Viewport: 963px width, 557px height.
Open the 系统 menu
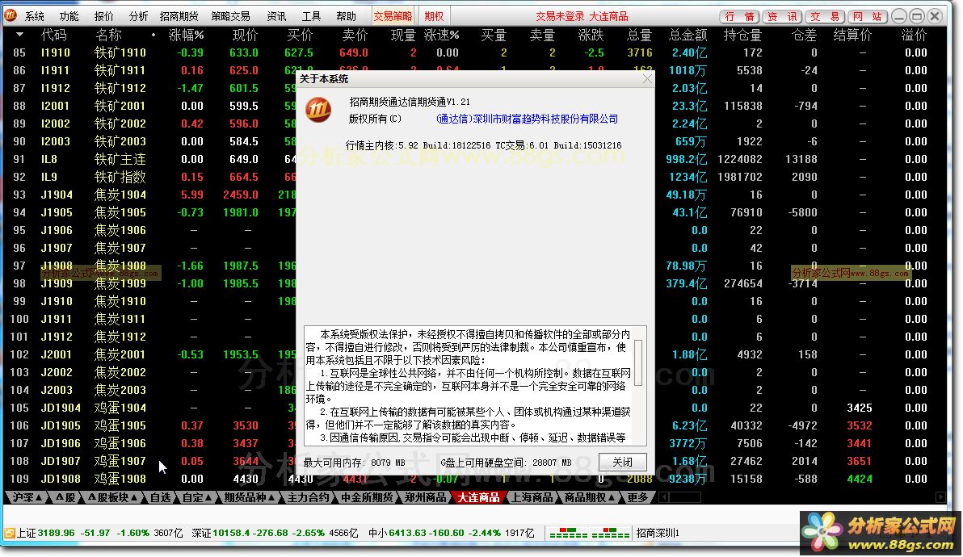pyautogui.click(x=35, y=17)
